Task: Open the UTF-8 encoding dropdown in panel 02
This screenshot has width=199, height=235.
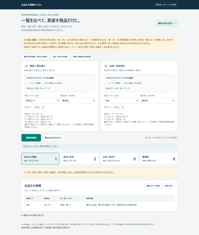Action: pos(118,107)
